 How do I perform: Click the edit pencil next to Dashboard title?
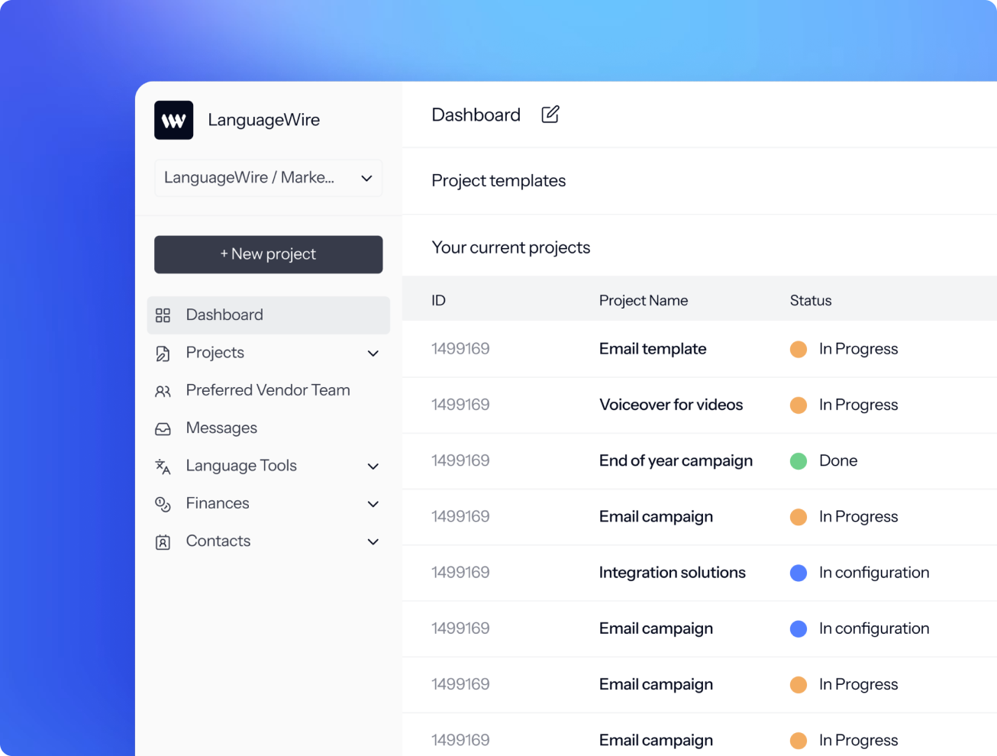pos(550,114)
